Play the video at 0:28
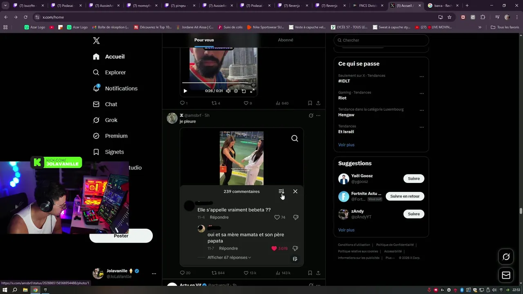523x294 pixels. point(185,91)
